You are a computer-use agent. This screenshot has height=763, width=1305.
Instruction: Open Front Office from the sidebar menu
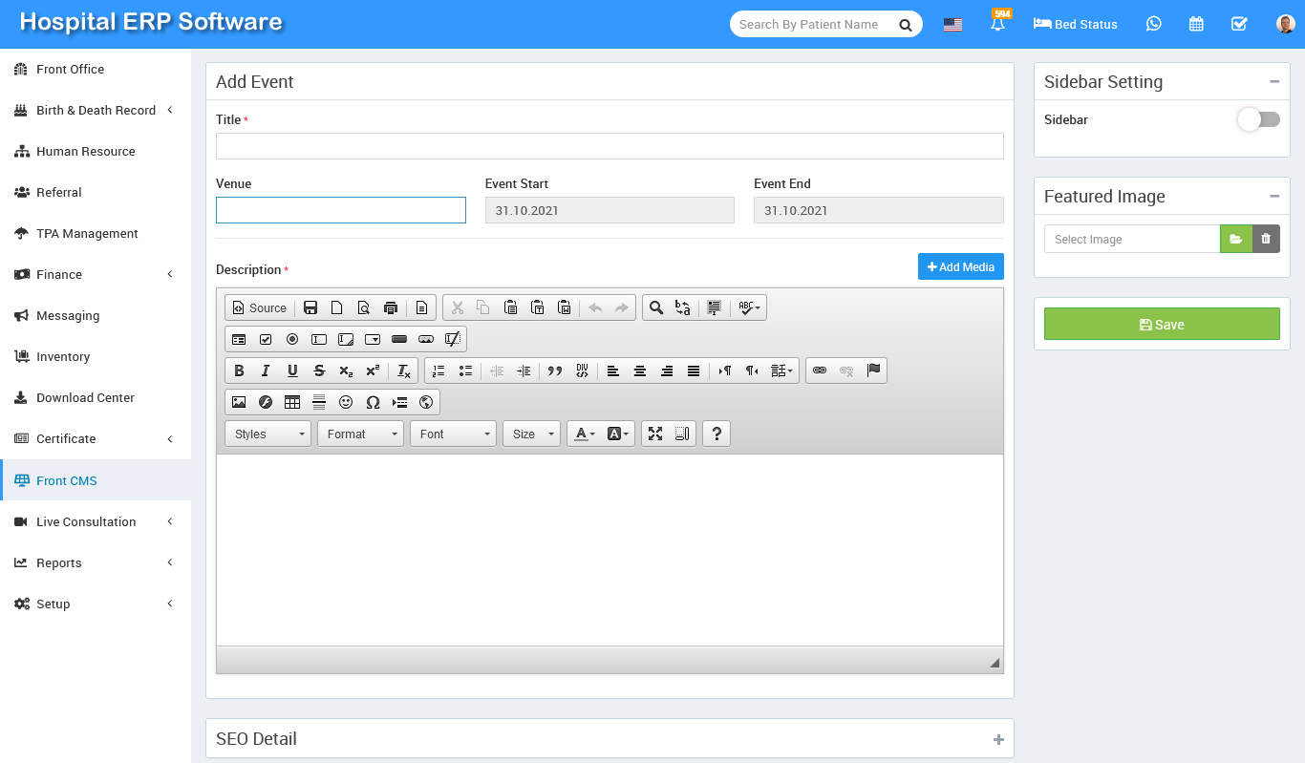pyautogui.click(x=70, y=70)
